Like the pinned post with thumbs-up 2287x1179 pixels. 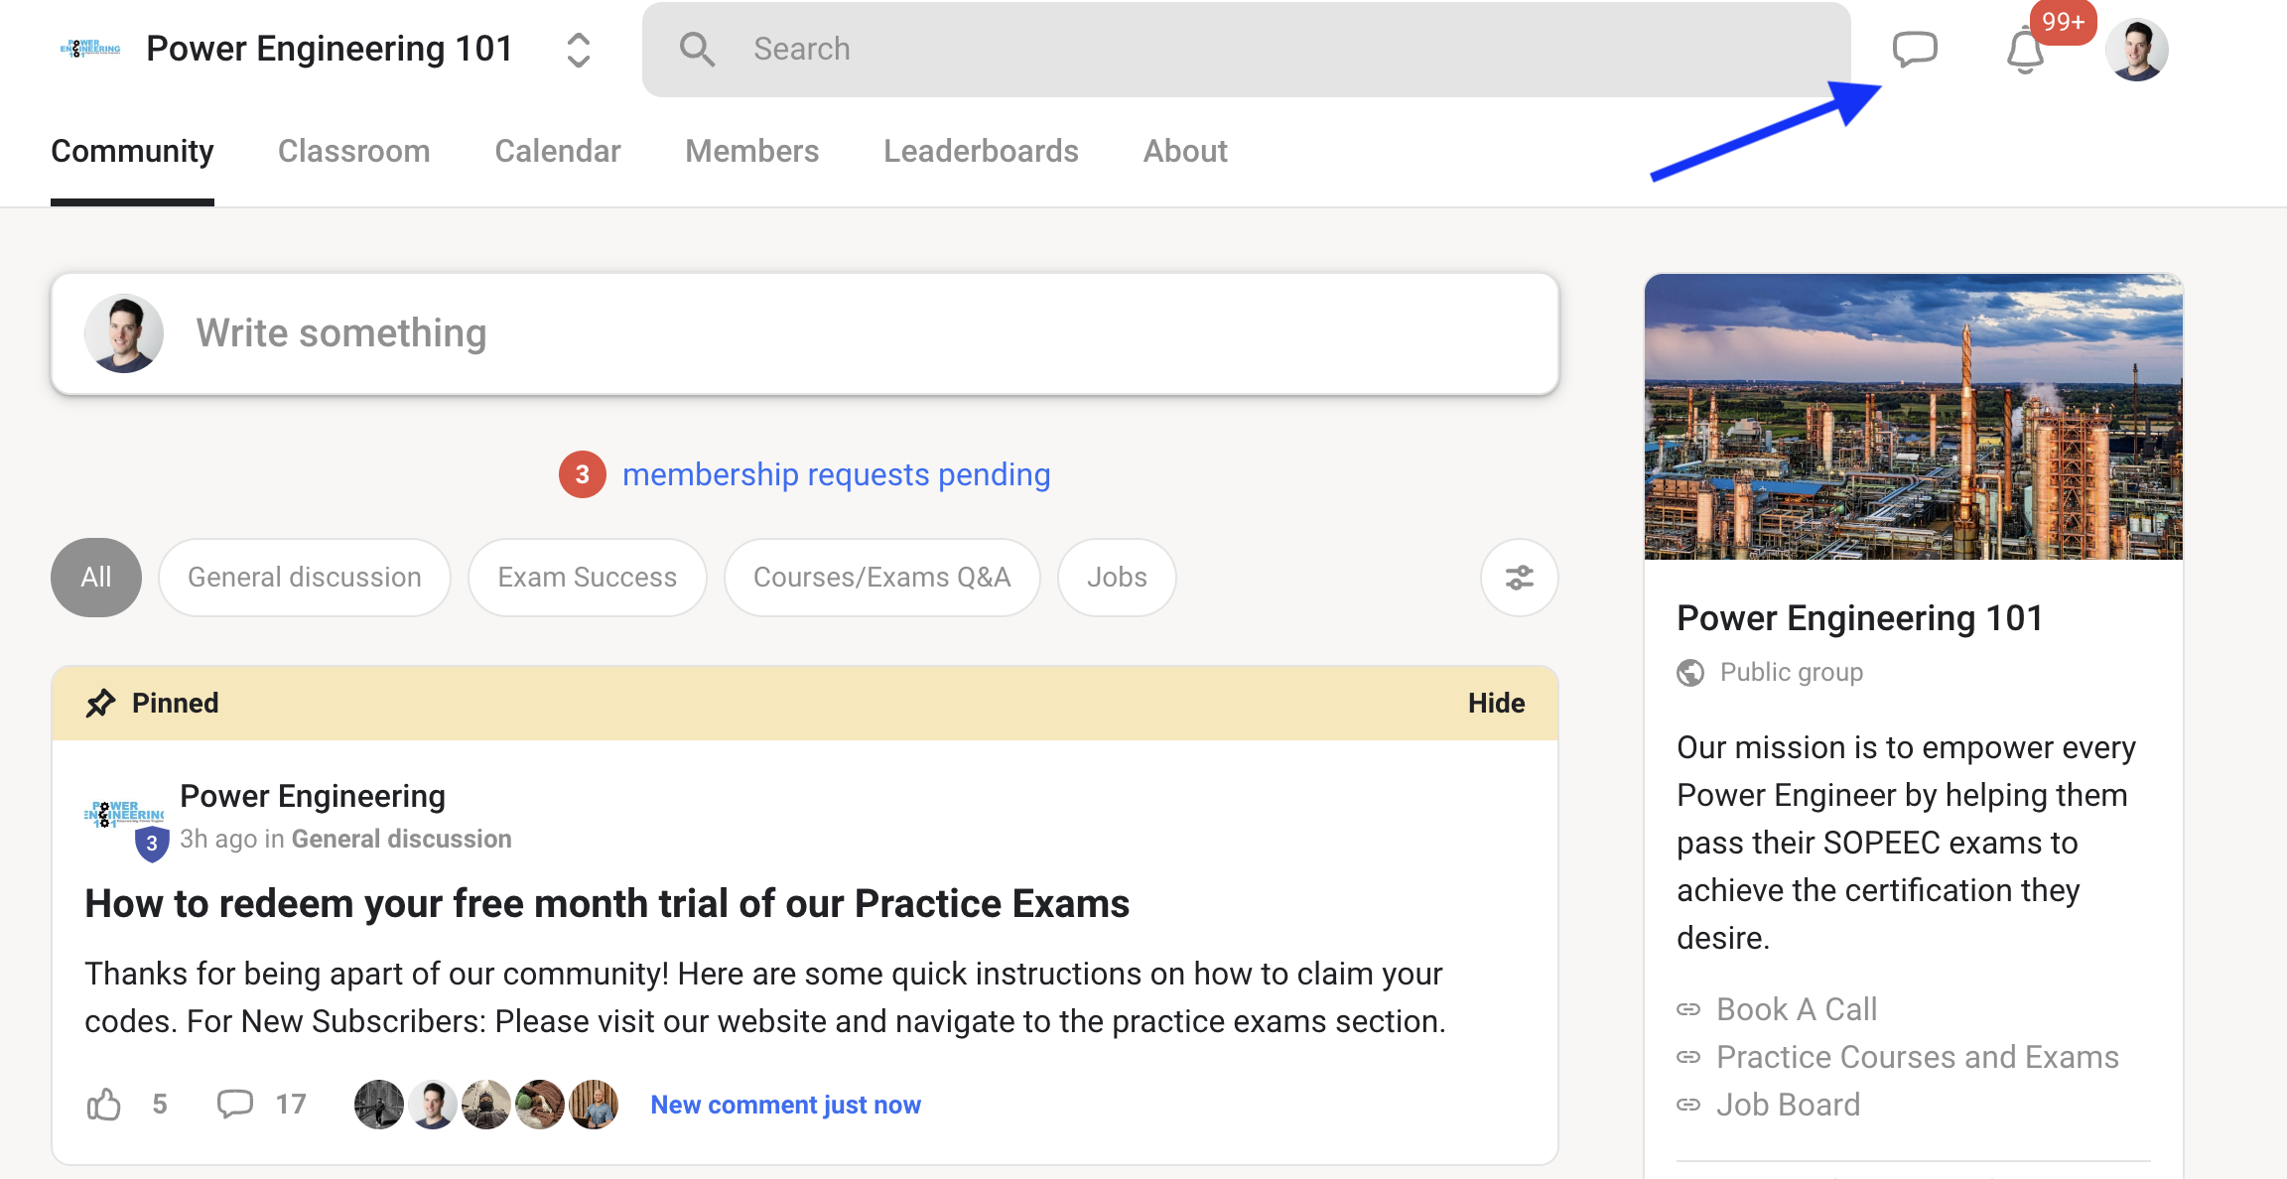pos(104,1104)
